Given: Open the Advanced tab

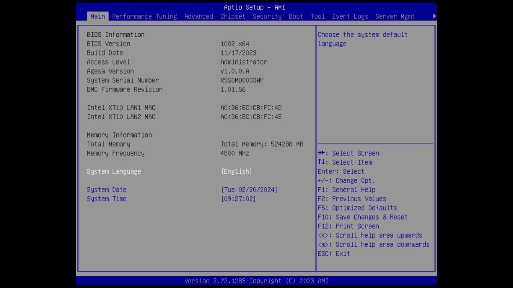Looking at the screenshot, I should (198, 16).
